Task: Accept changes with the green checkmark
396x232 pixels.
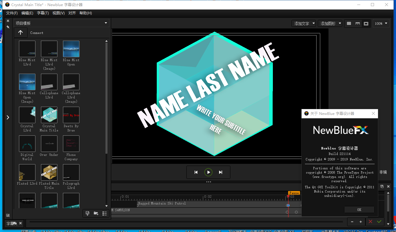Action: [x=379, y=222]
